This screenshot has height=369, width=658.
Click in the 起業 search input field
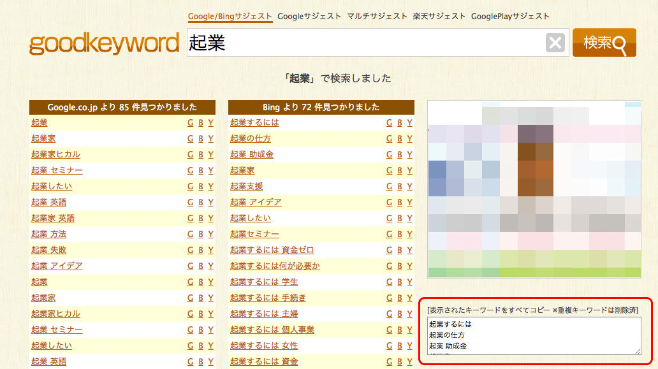[363, 43]
